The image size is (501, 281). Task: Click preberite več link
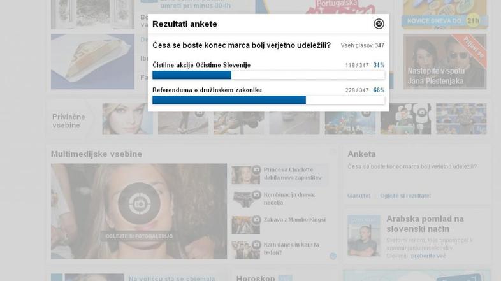coord(428,256)
